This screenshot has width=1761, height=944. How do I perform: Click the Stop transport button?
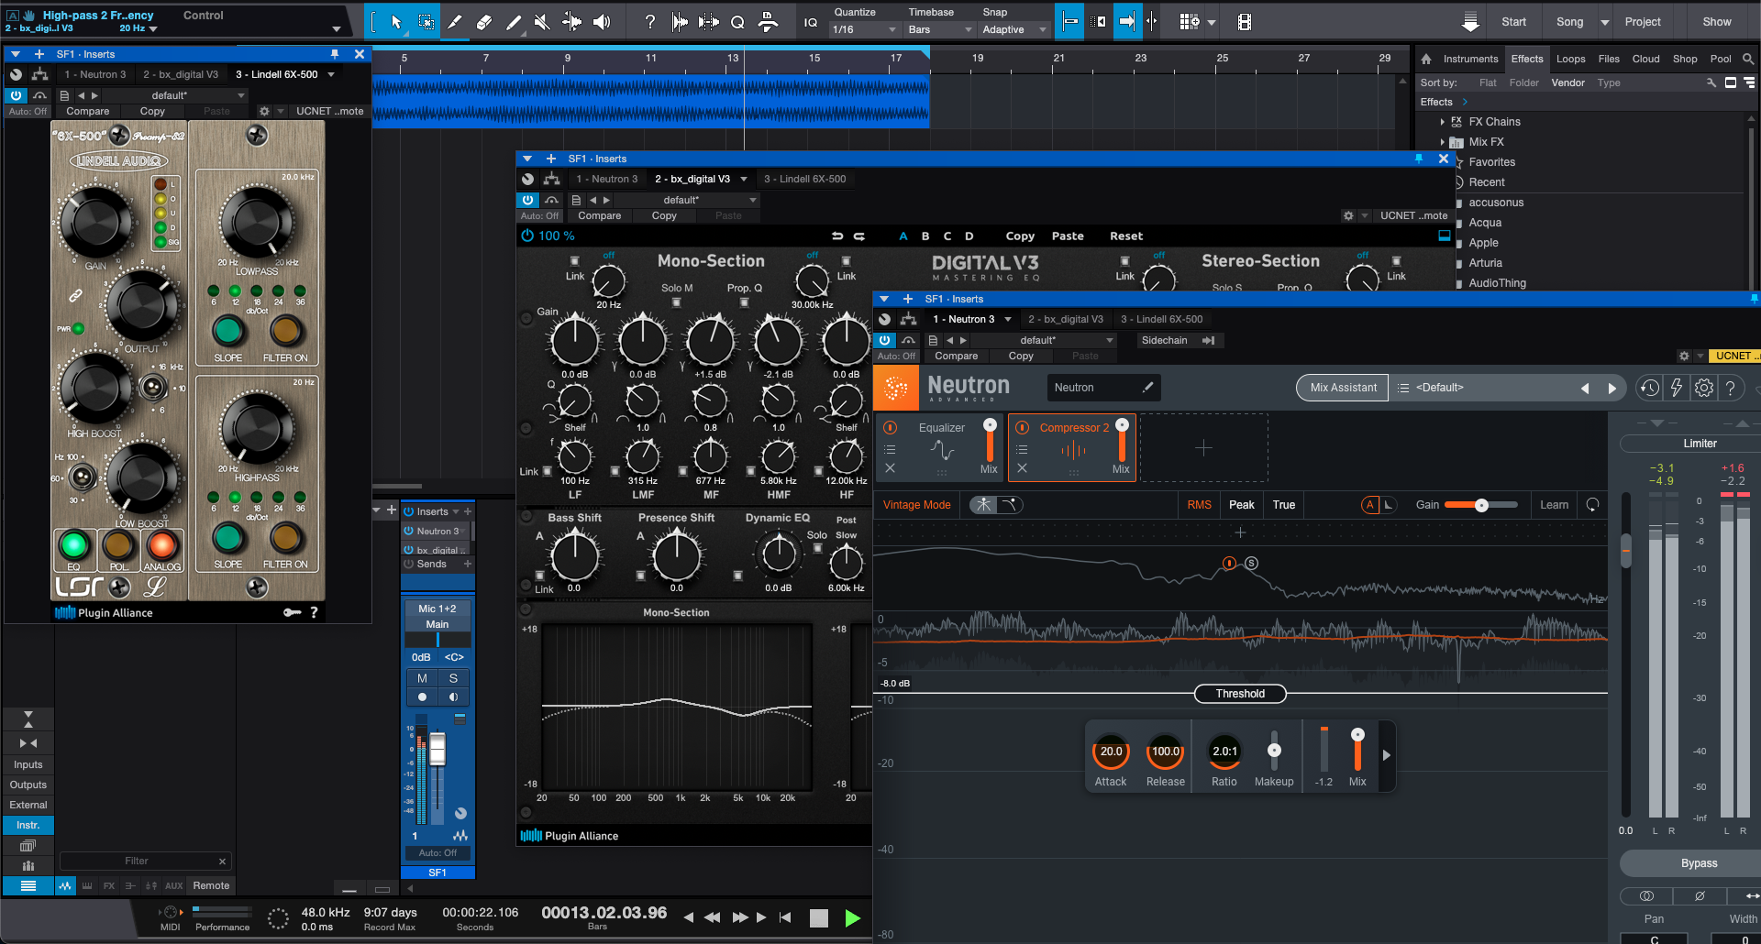(x=819, y=917)
